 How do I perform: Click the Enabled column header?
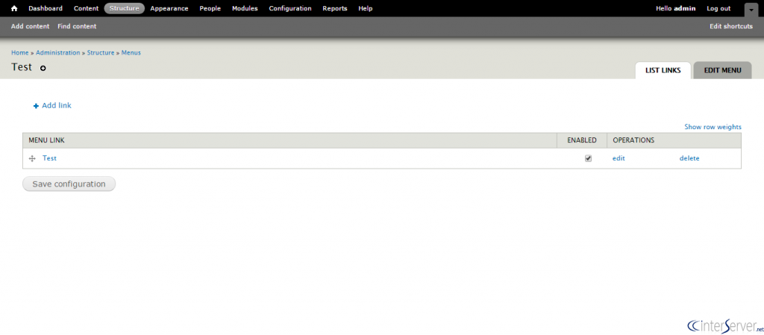point(582,140)
